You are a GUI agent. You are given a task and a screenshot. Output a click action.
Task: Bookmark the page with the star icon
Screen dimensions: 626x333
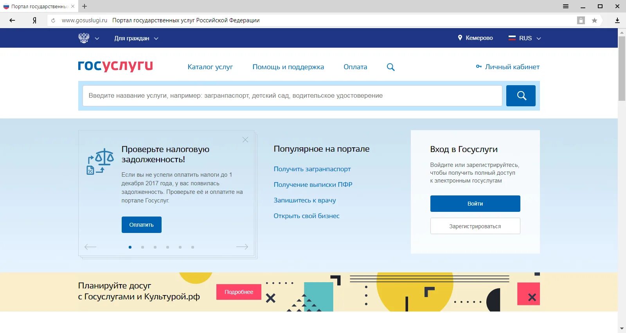pyautogui.click(x=594, y=20)
